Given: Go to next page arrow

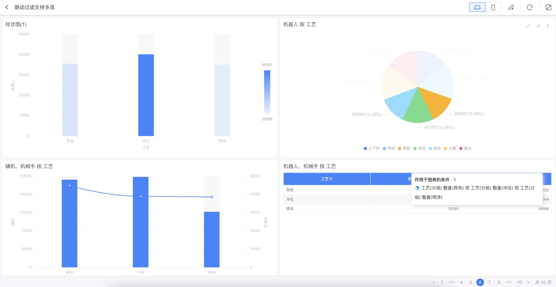Looking at the screenshot, I should pyautogui.click(x=528, y=282).
